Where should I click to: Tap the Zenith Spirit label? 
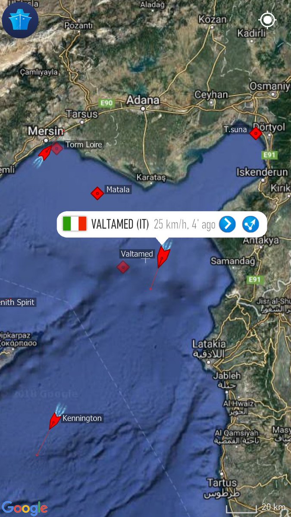coord(17,302)
